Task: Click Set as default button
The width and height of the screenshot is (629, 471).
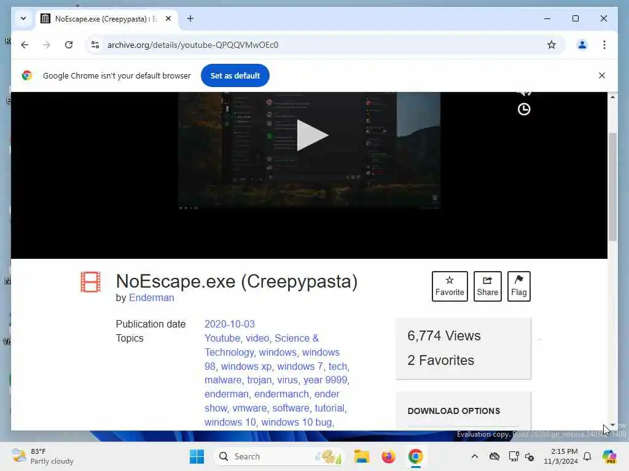Action: point(235,75)
